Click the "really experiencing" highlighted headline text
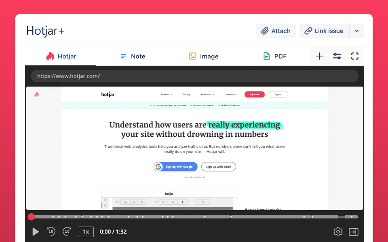 pos(245,125)
